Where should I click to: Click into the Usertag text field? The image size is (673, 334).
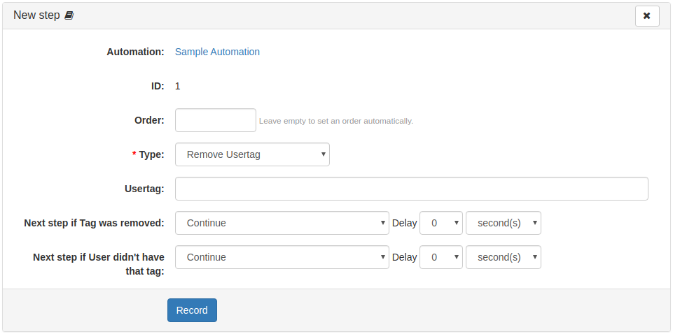tap(412, 189)
